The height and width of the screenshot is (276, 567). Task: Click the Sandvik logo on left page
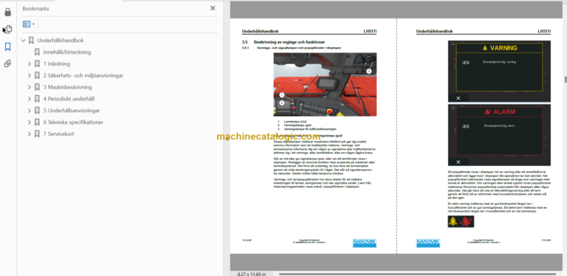click(x=365, y=243)
